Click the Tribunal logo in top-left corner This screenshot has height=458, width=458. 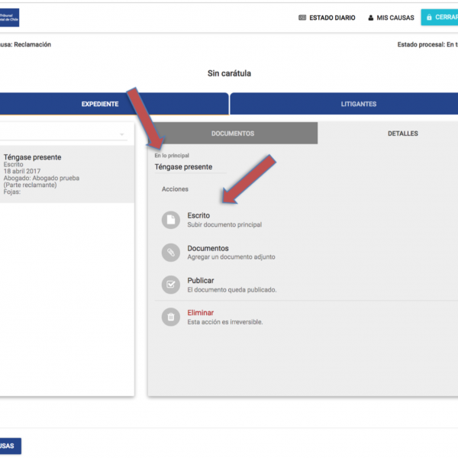point(9,17)
